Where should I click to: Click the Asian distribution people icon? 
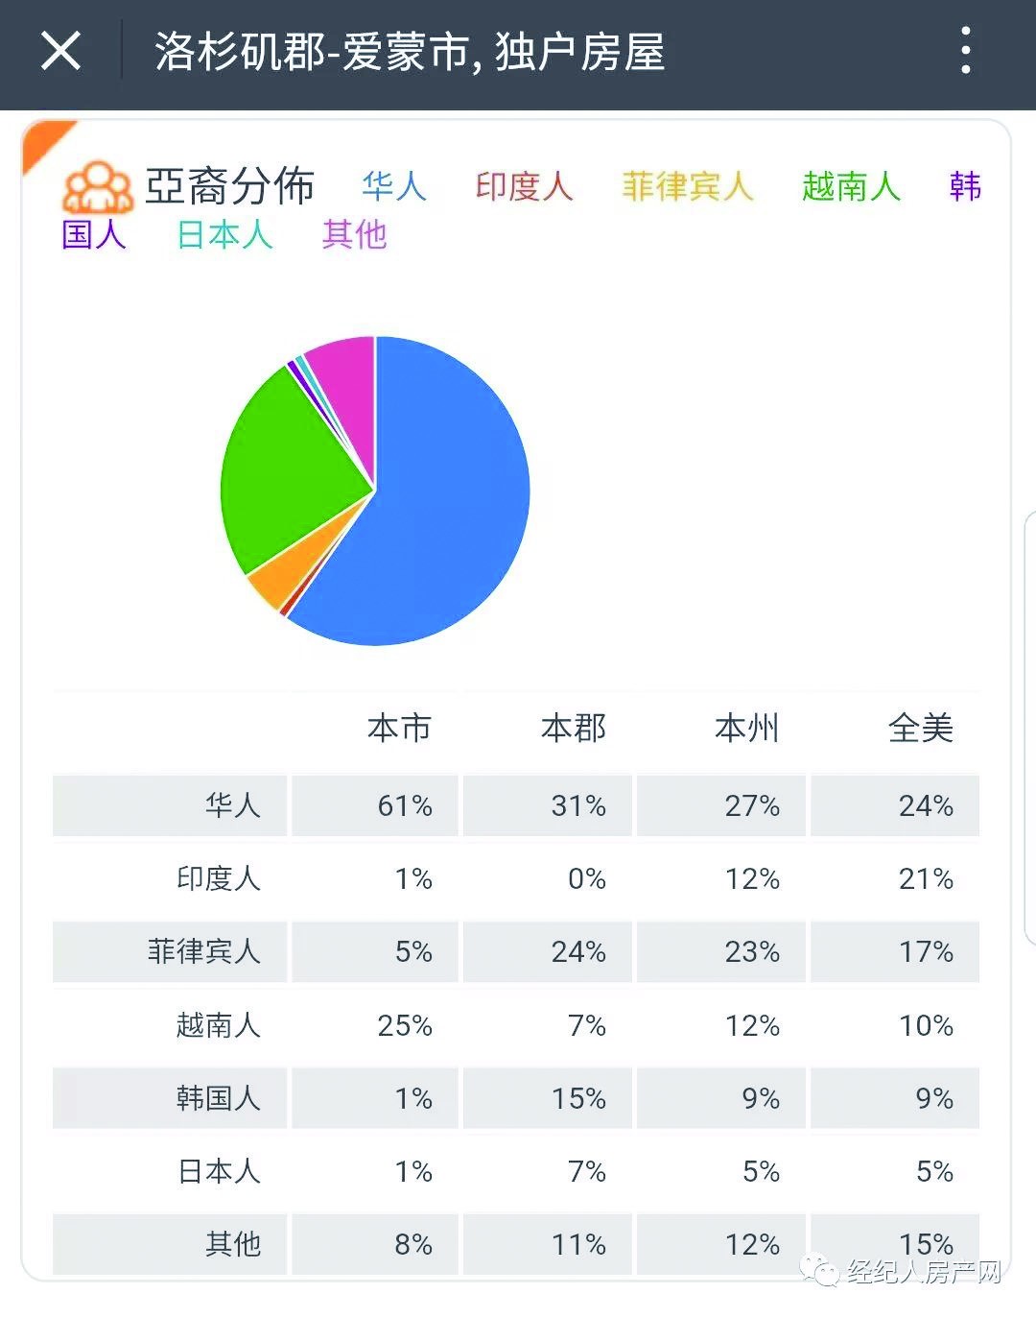click(97, 187)
